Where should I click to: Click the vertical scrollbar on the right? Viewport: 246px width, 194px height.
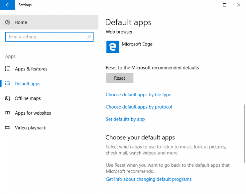[x=244, y=133]
